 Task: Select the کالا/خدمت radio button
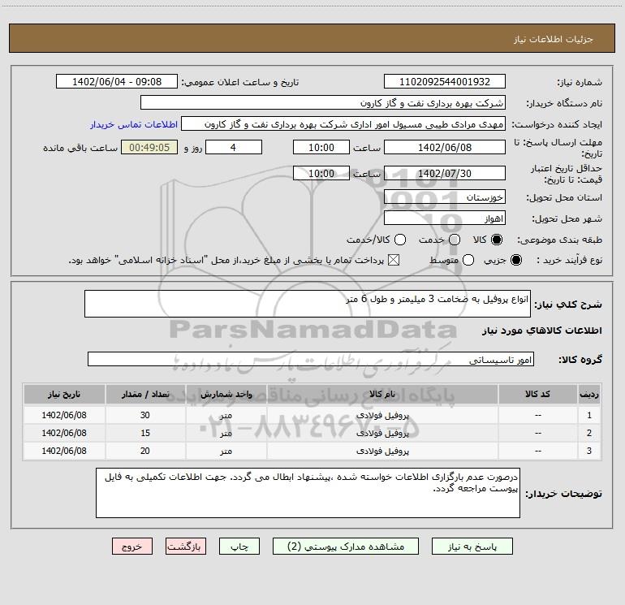pos(400,240)
